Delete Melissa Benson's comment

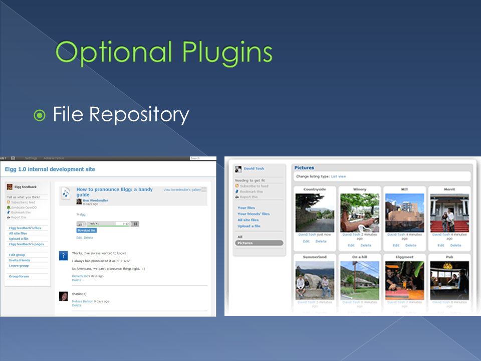(x=77, y=305)
